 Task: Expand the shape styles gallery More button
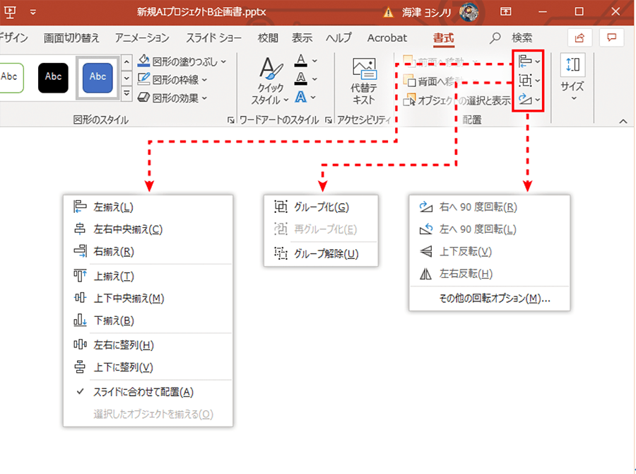126,93
